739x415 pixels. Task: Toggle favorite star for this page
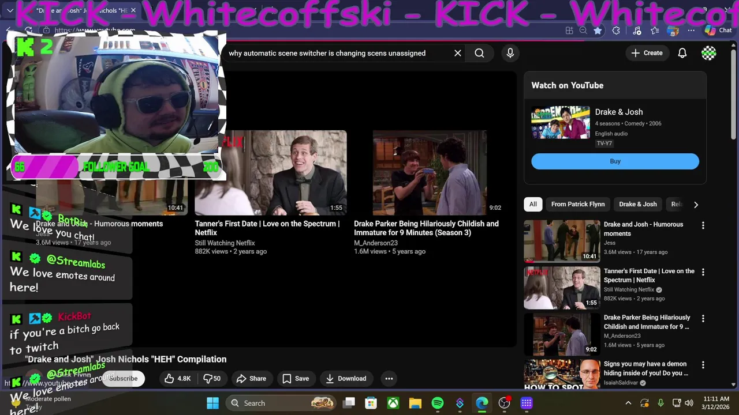pyautogui.click(x=598, y=31)
